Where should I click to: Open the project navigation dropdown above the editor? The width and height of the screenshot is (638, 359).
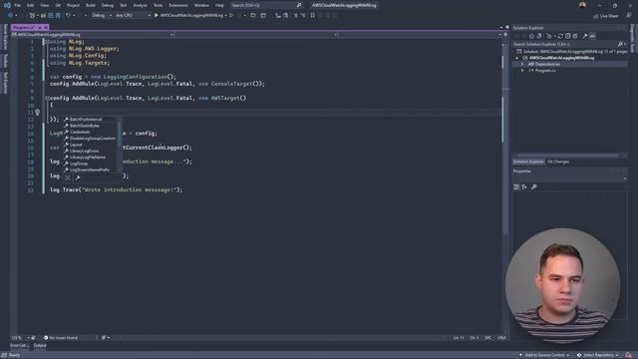[x=93, y=35]
